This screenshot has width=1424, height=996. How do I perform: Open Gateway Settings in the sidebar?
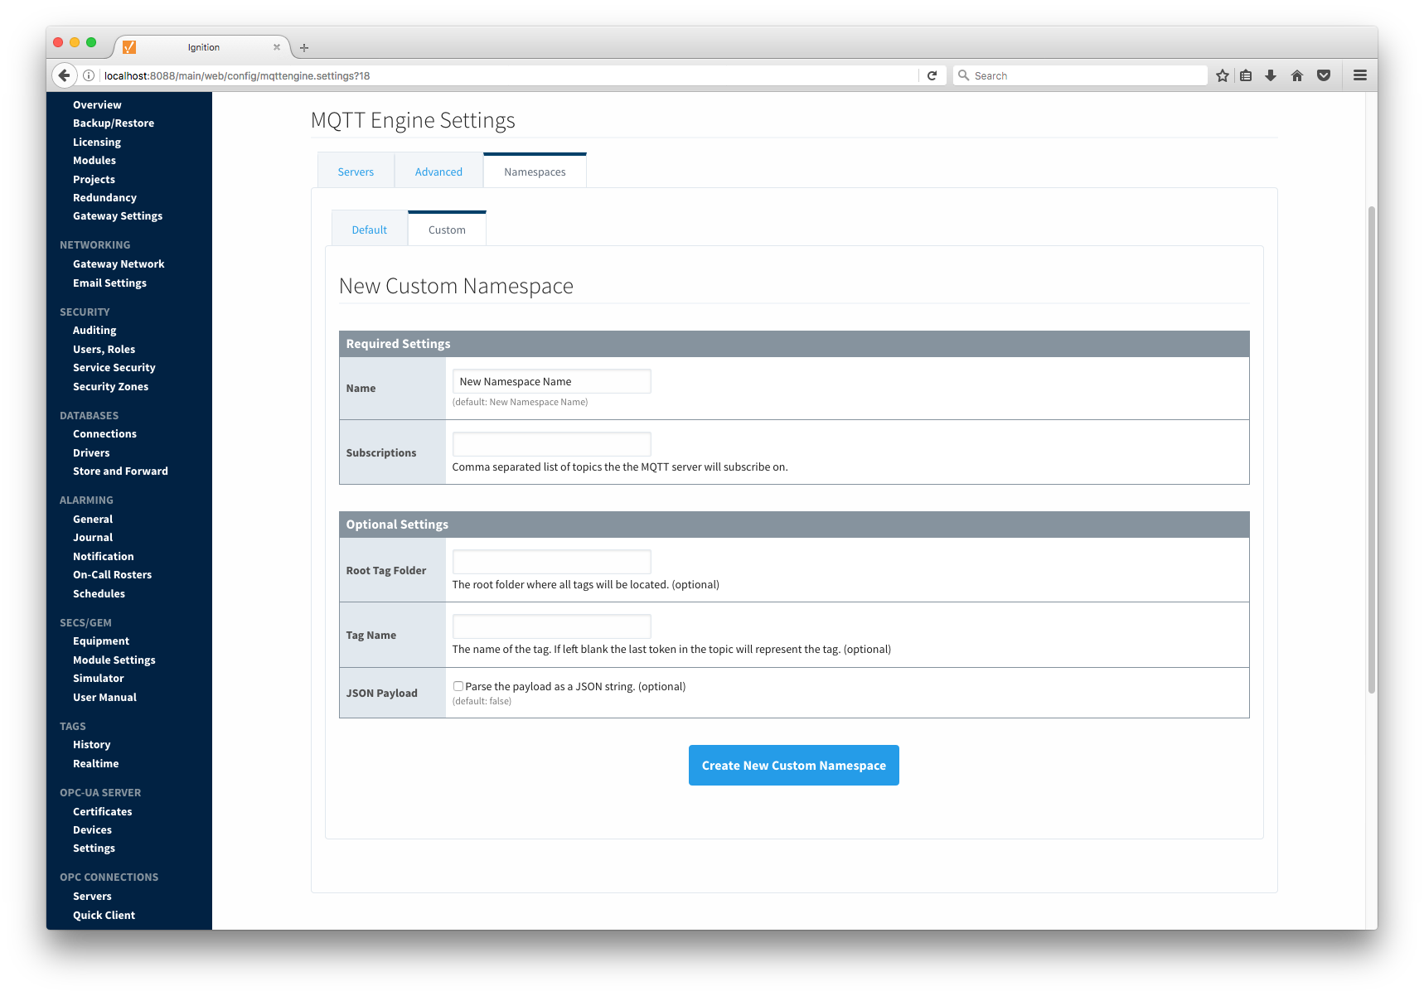(118, 216)
